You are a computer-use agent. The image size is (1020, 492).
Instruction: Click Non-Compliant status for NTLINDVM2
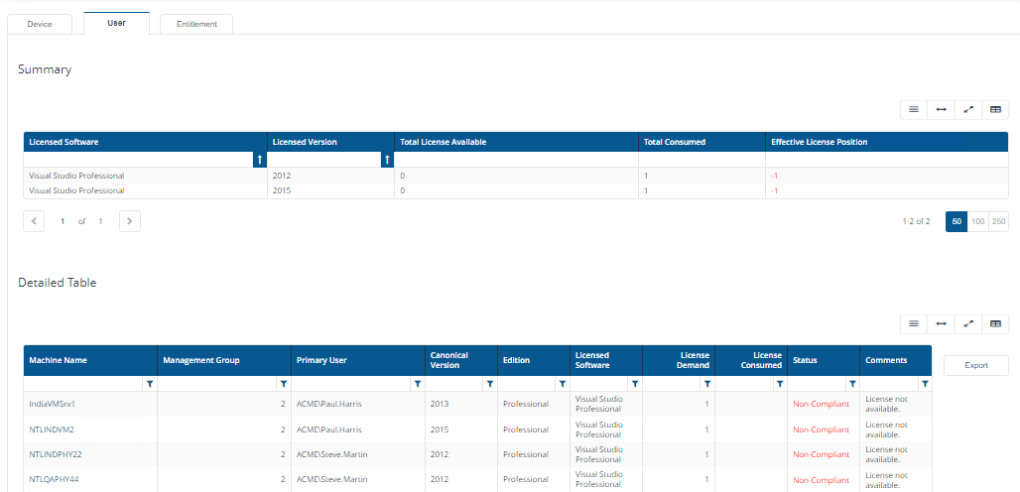click(x=821, y=430)
